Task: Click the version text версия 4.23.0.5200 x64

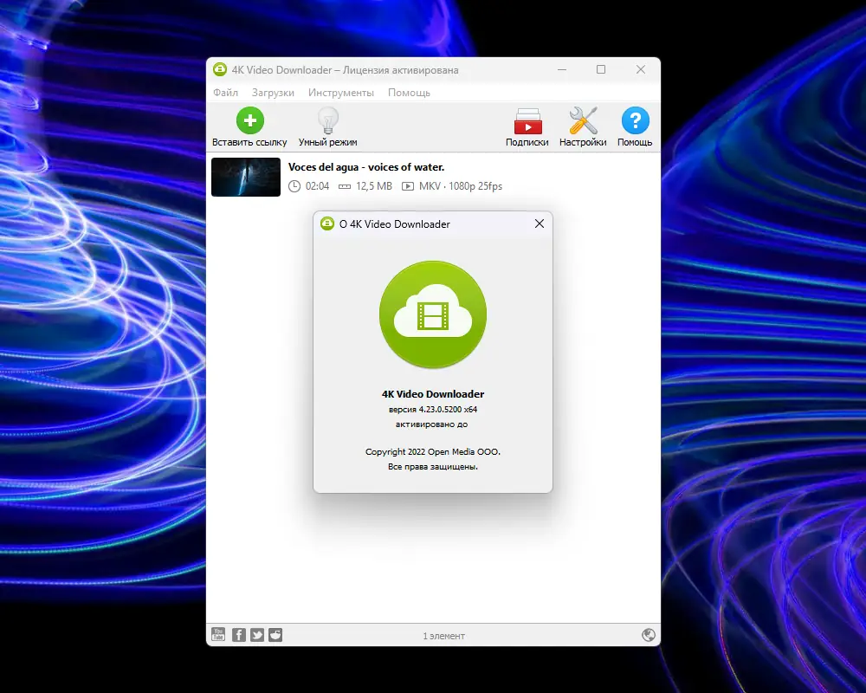Action: tap(432, 410)
